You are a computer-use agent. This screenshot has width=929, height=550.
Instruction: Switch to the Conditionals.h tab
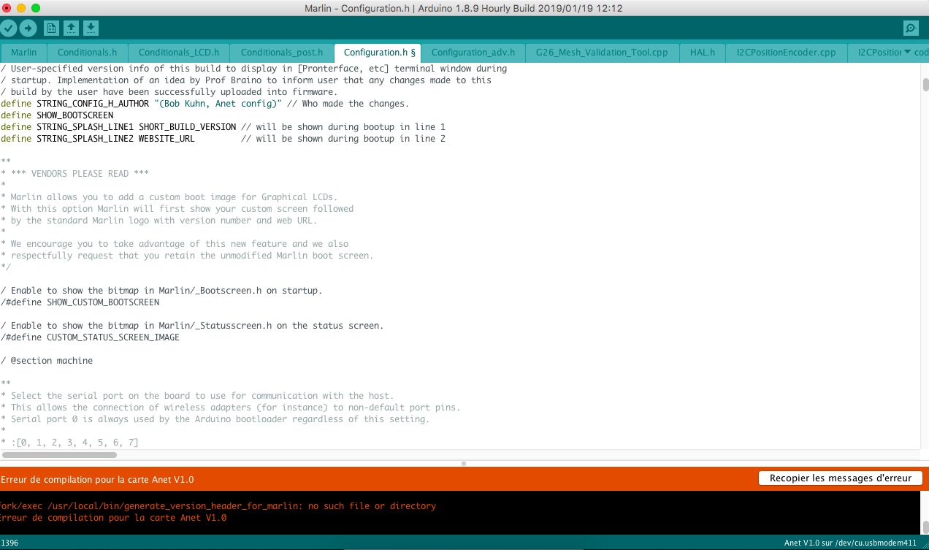click(x=88, y=53)
